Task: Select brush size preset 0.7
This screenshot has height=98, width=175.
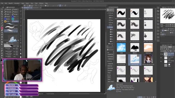Action: pyautogui.click(x=21, y=11)
